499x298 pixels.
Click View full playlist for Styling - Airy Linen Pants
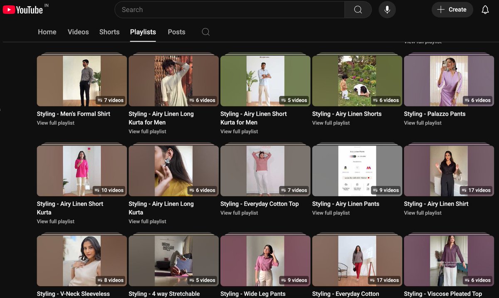(x=331, y=213)
